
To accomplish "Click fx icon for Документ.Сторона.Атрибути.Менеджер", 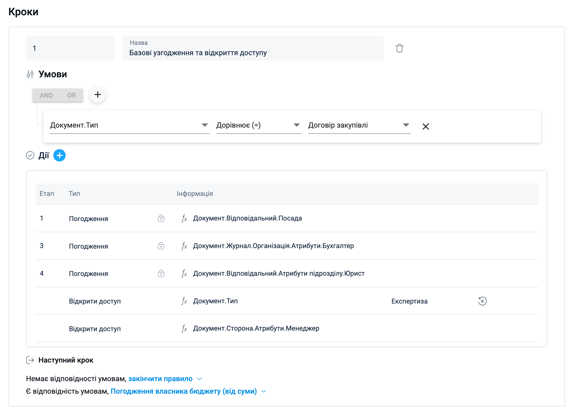I will pyautogui.click(x=184, y=329).
